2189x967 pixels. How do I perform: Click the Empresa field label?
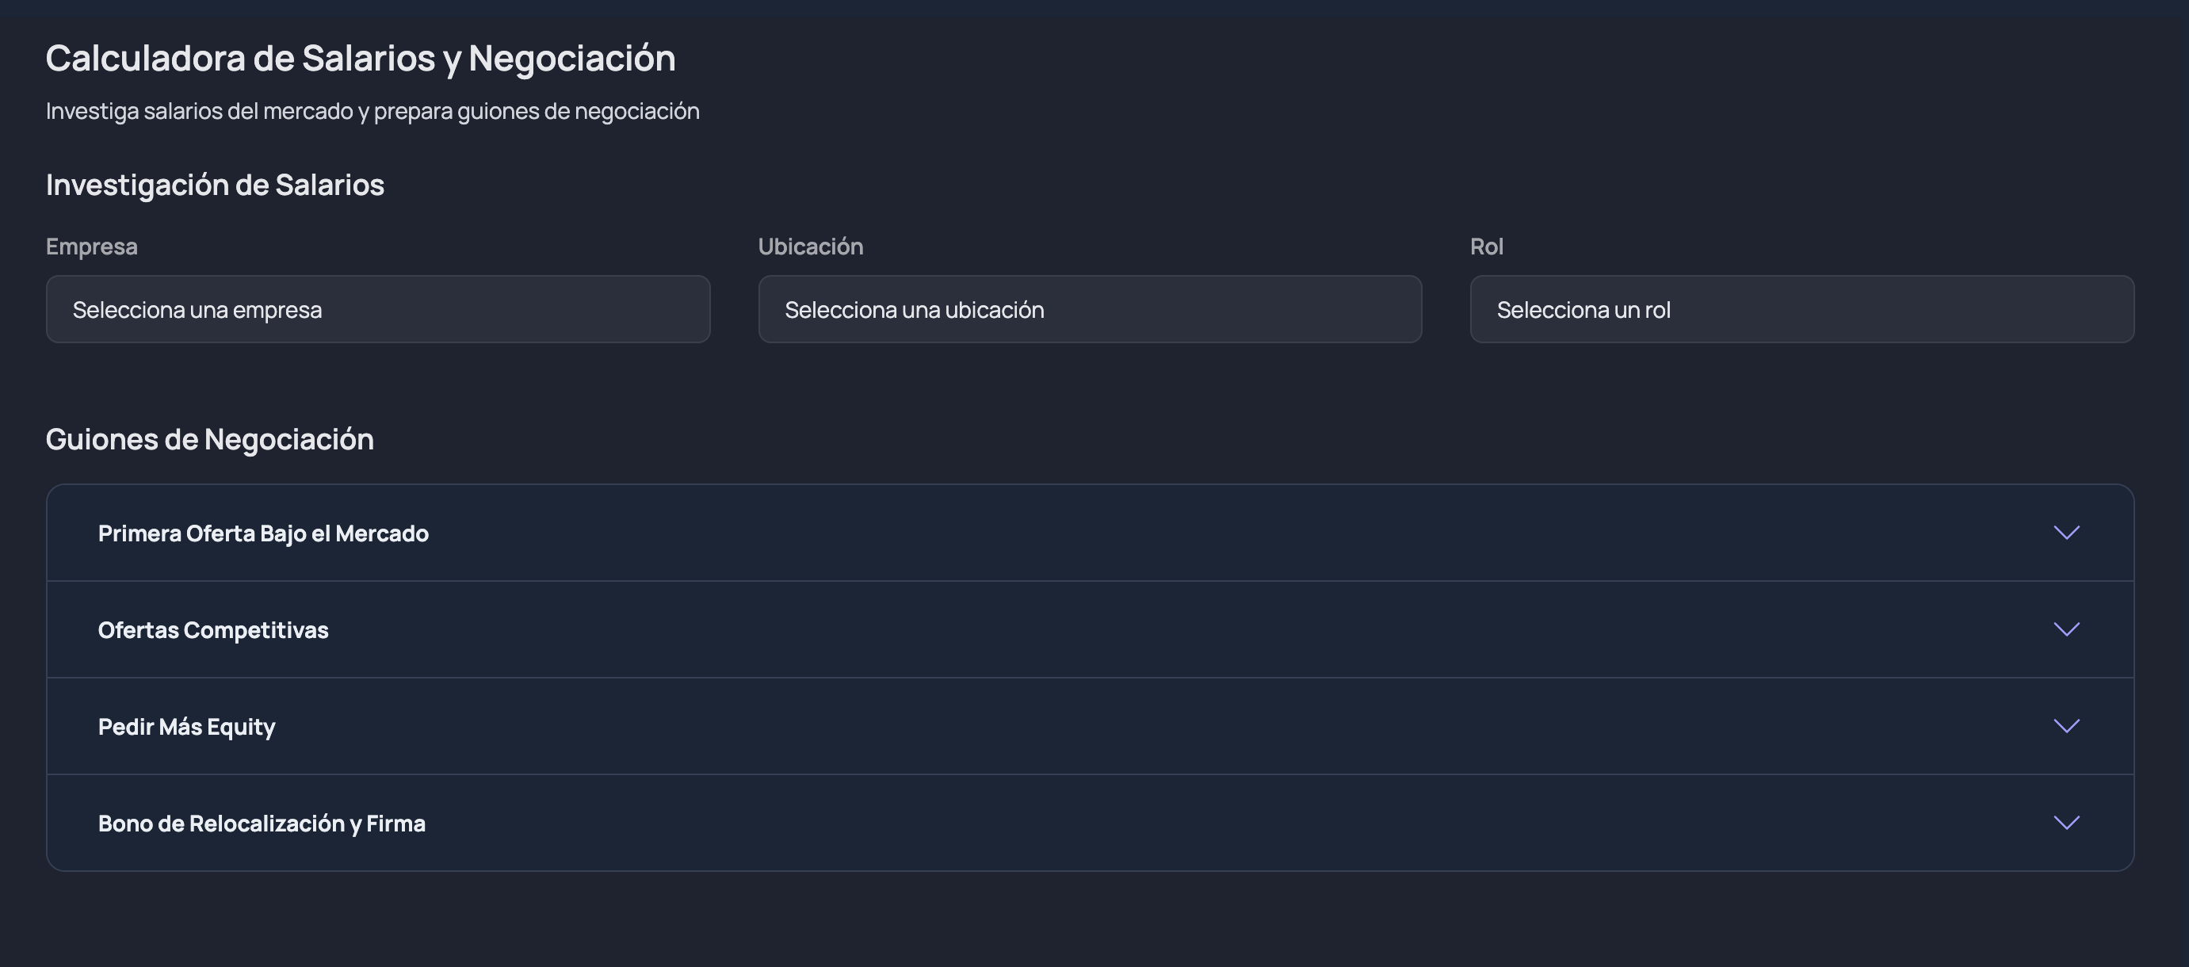pos(92,247)
